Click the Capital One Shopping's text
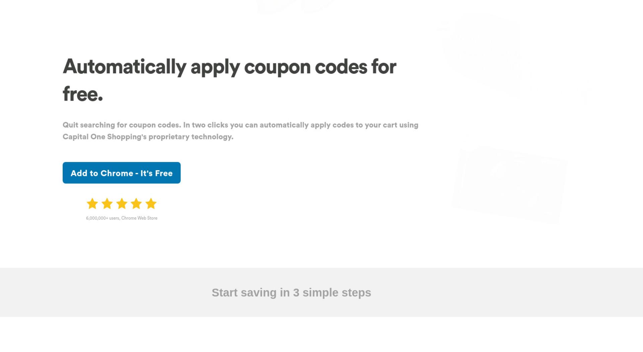Image resolution: width=643 pixels, height=352 pixels. coord(104,137)
